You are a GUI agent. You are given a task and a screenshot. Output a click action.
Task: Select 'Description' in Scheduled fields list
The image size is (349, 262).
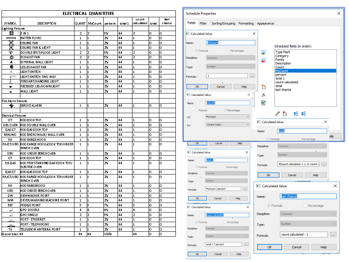283,63
